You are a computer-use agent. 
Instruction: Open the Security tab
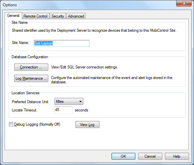(58, 16)
